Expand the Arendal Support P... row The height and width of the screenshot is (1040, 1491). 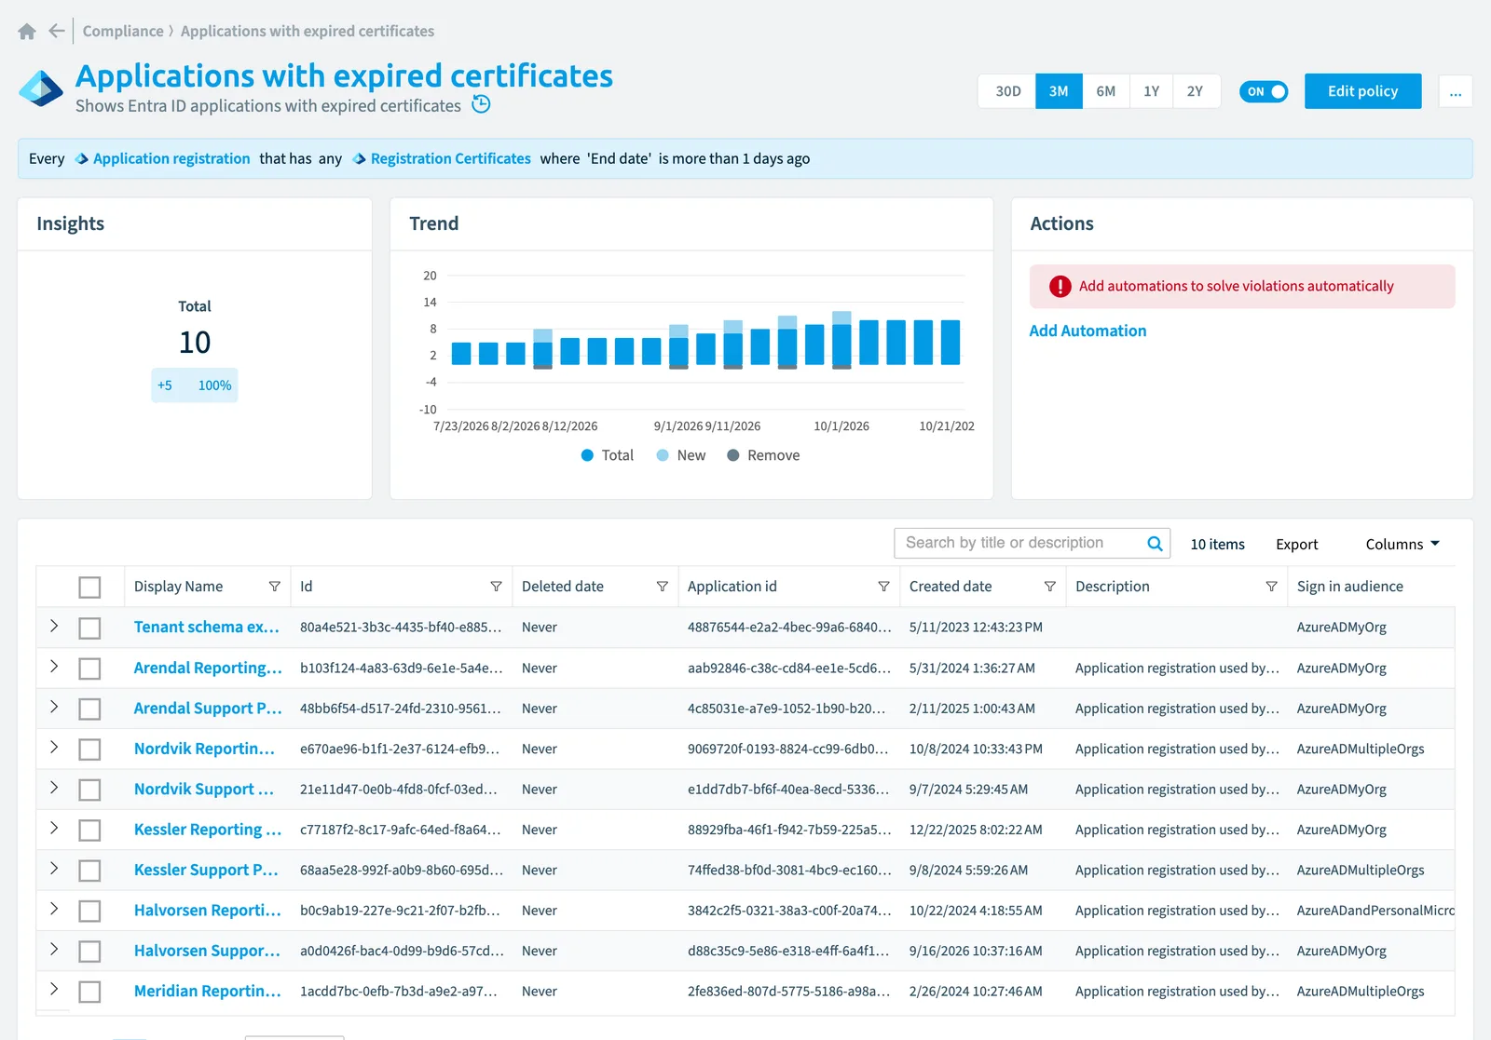click(x=54, y=708)
